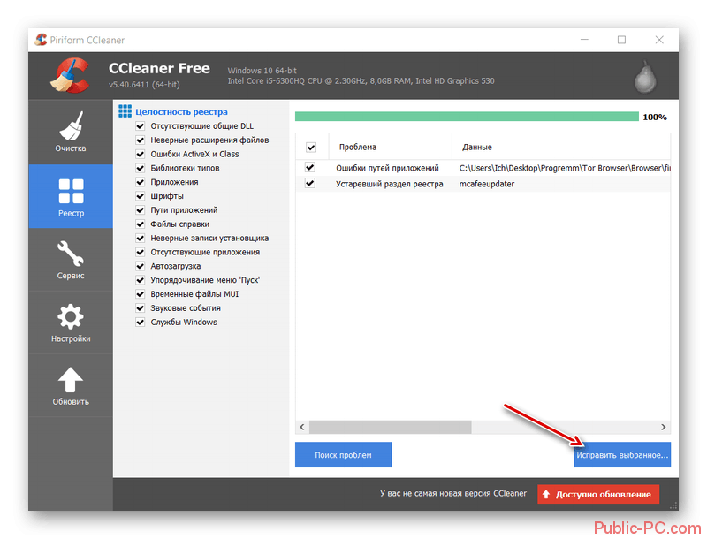Viewport: 707px width, 539px height.
Task: Uncheck the Устаревший раздел реестра result row
Action: click(310, 184)
